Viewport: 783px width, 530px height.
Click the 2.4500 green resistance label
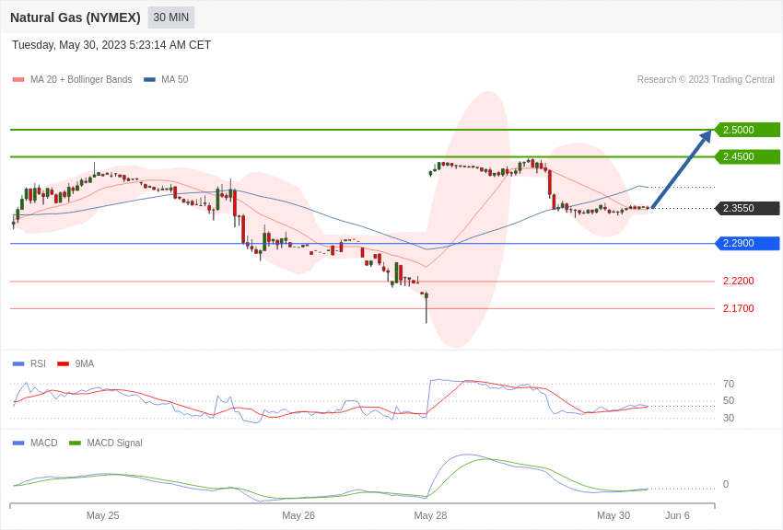(x=748, y=156)
